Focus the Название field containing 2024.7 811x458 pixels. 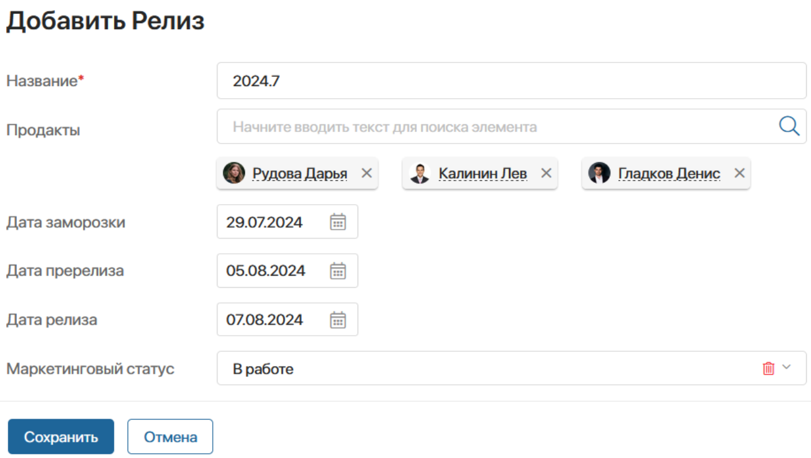coord(512,81)
